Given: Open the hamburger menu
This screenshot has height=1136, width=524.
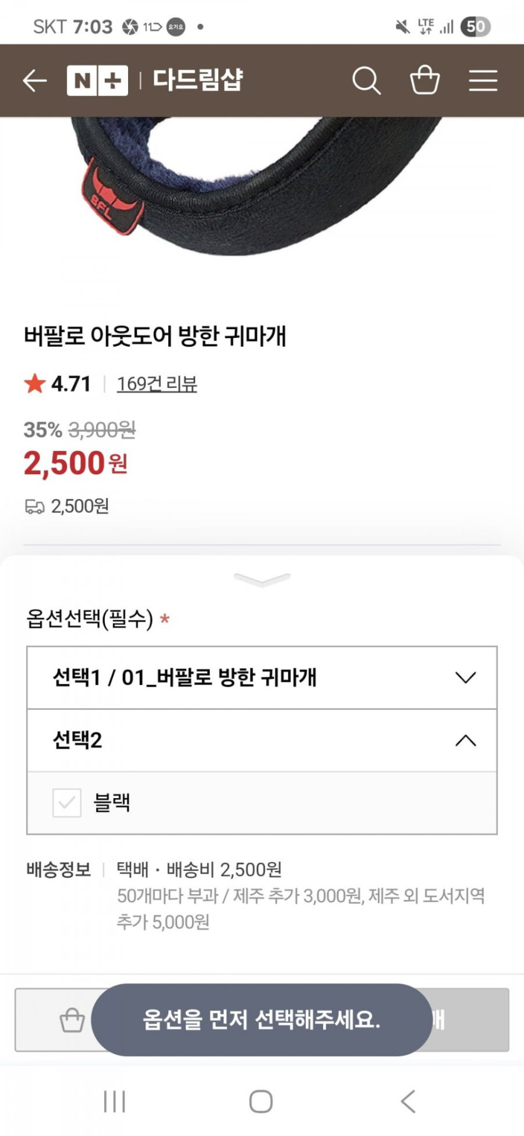Looking at the screenshot, I should (483, 80).
